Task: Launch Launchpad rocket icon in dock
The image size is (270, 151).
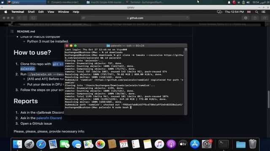Action: point(29,144)
